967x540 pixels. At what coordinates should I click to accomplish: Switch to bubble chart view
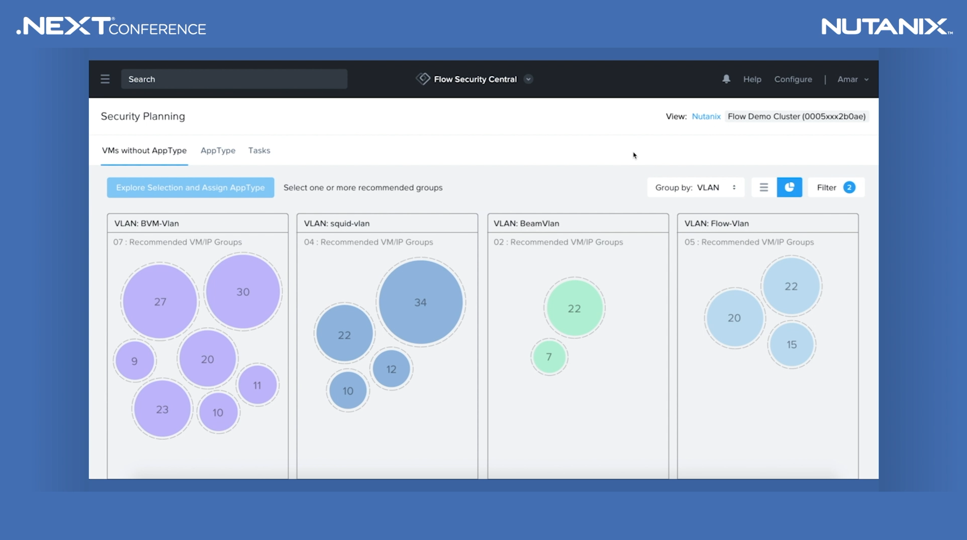point(789,187)
